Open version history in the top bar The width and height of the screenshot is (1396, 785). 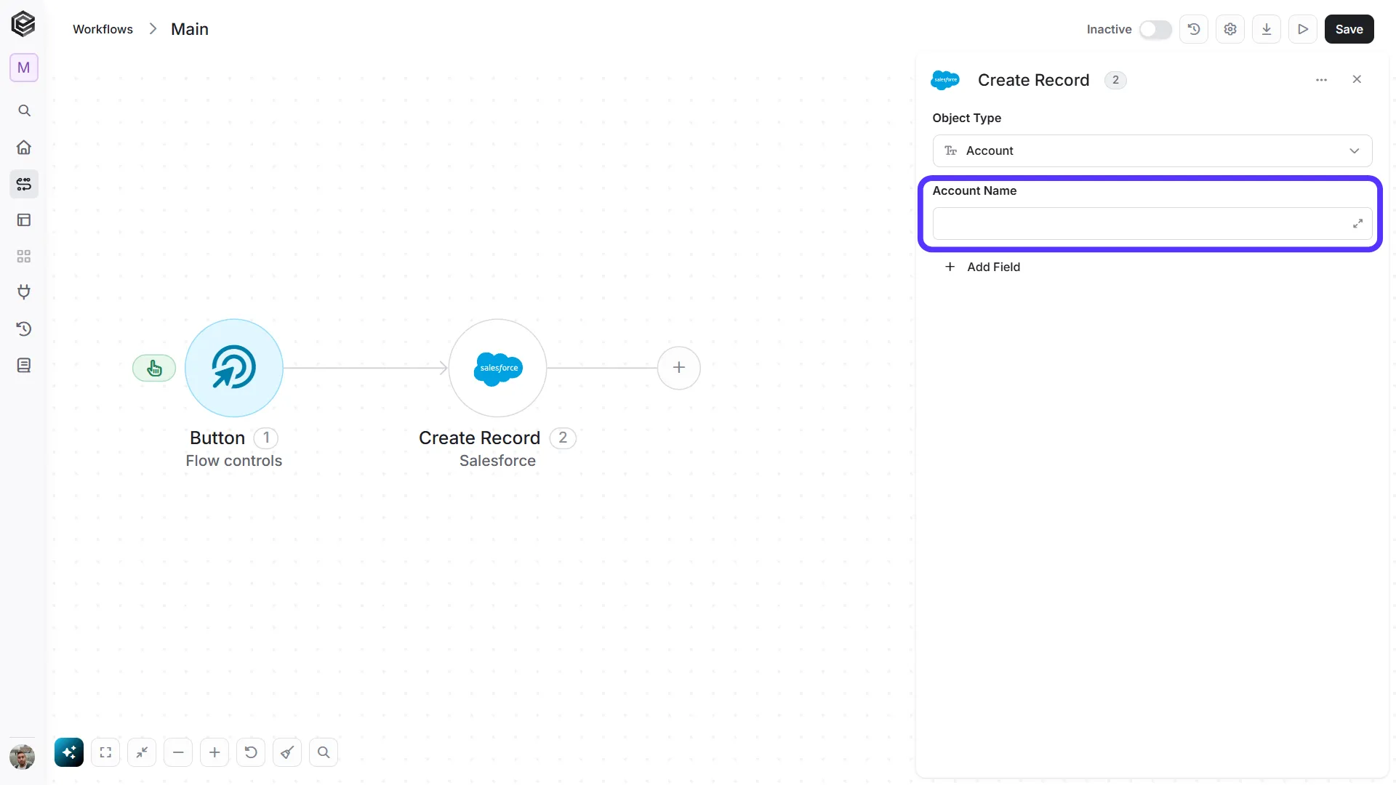(1194, 29)
